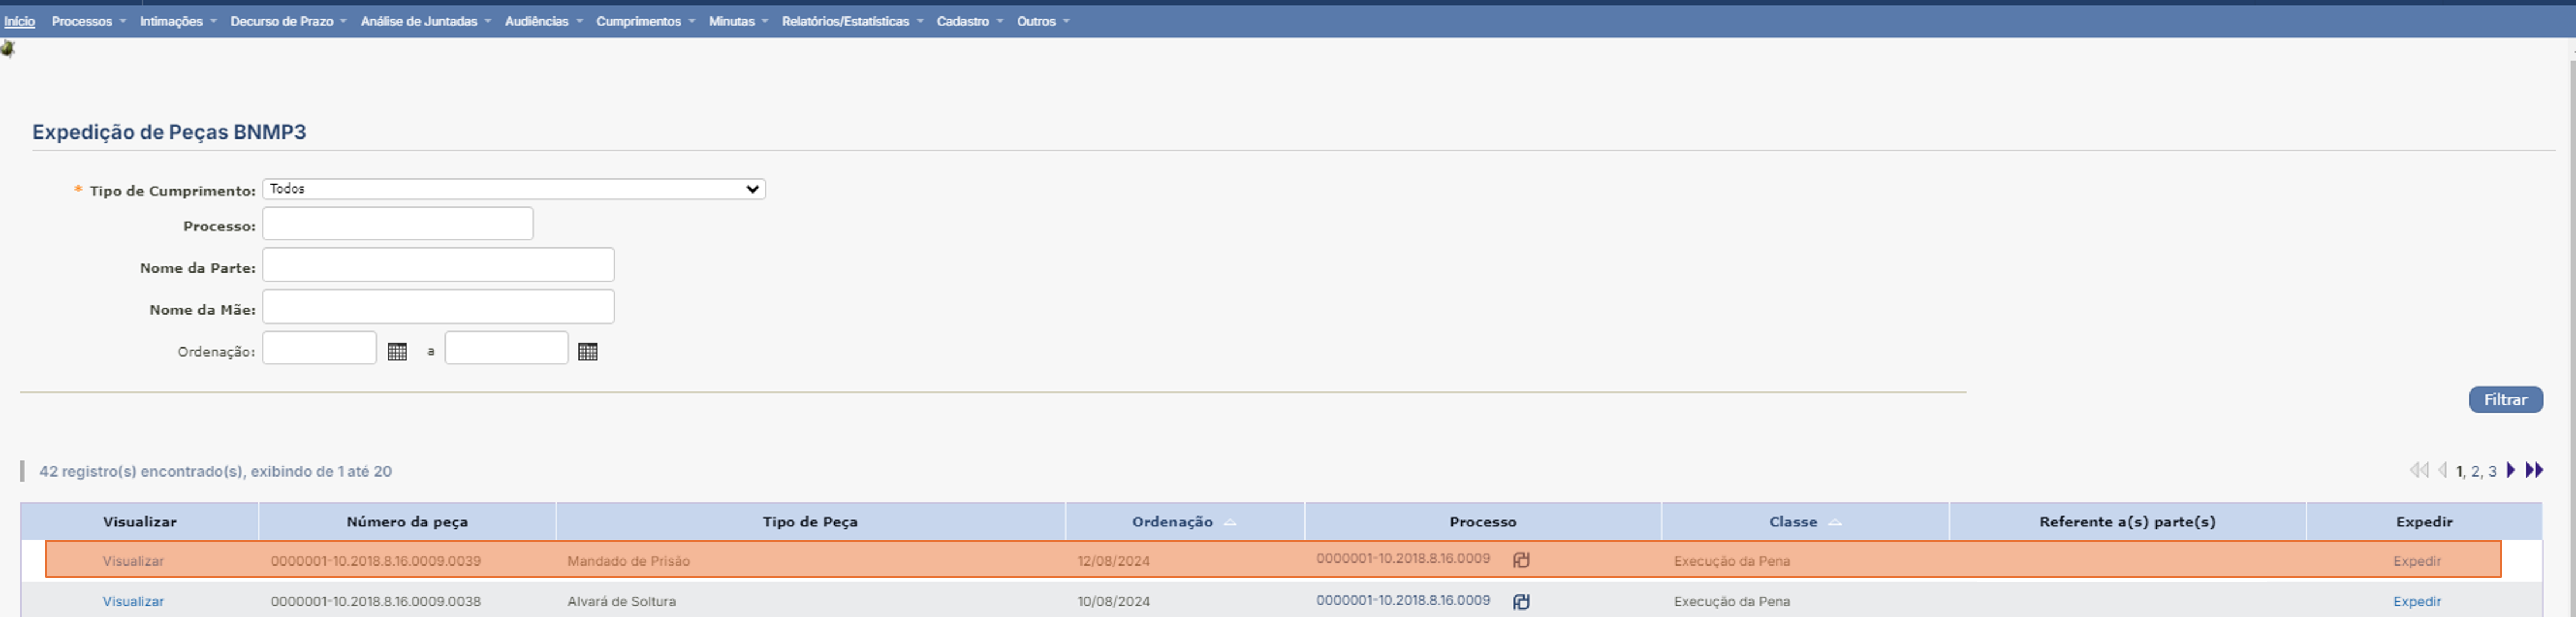Click the Tipo de Peça column header
The image size is (2576, 617).
810,521
